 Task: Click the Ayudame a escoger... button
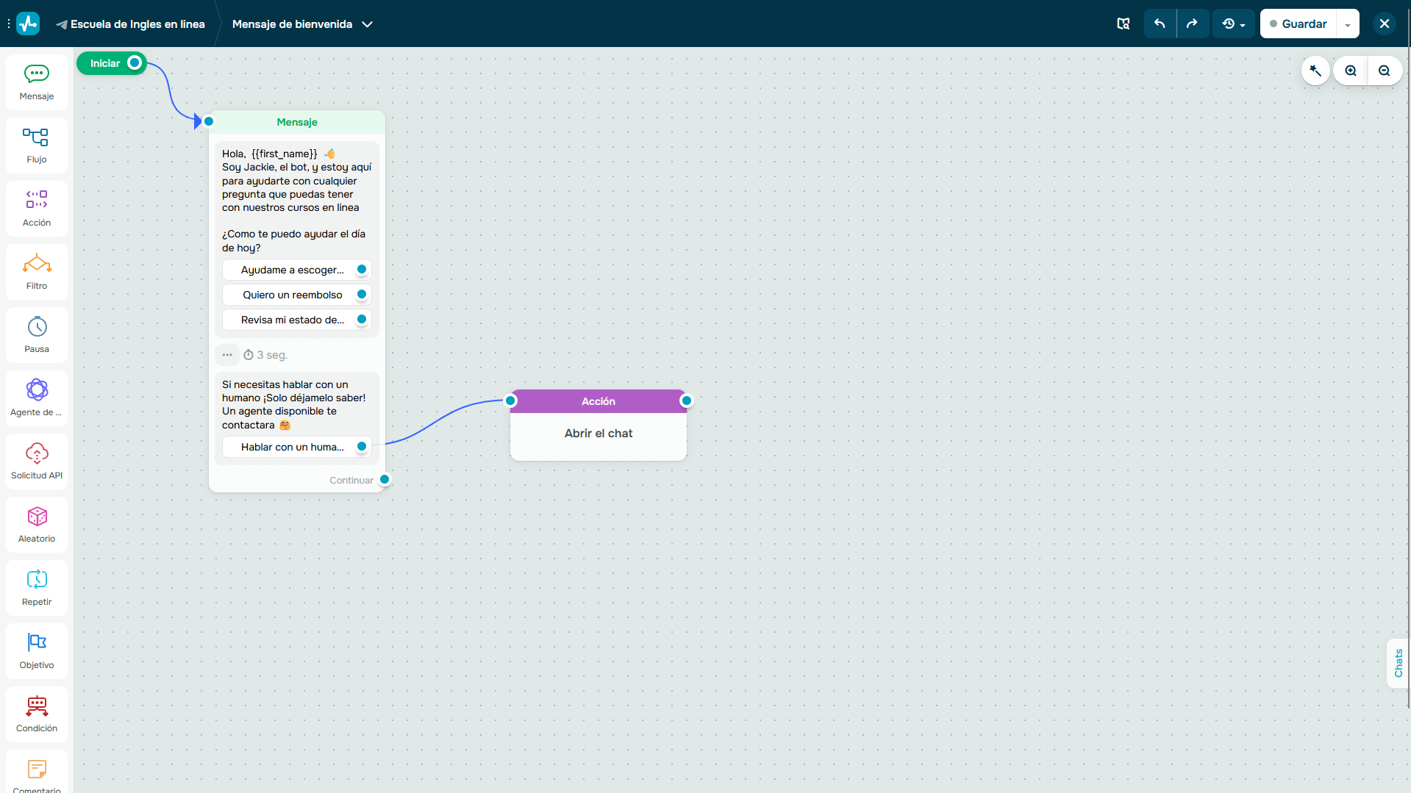[x=296, y=270]
